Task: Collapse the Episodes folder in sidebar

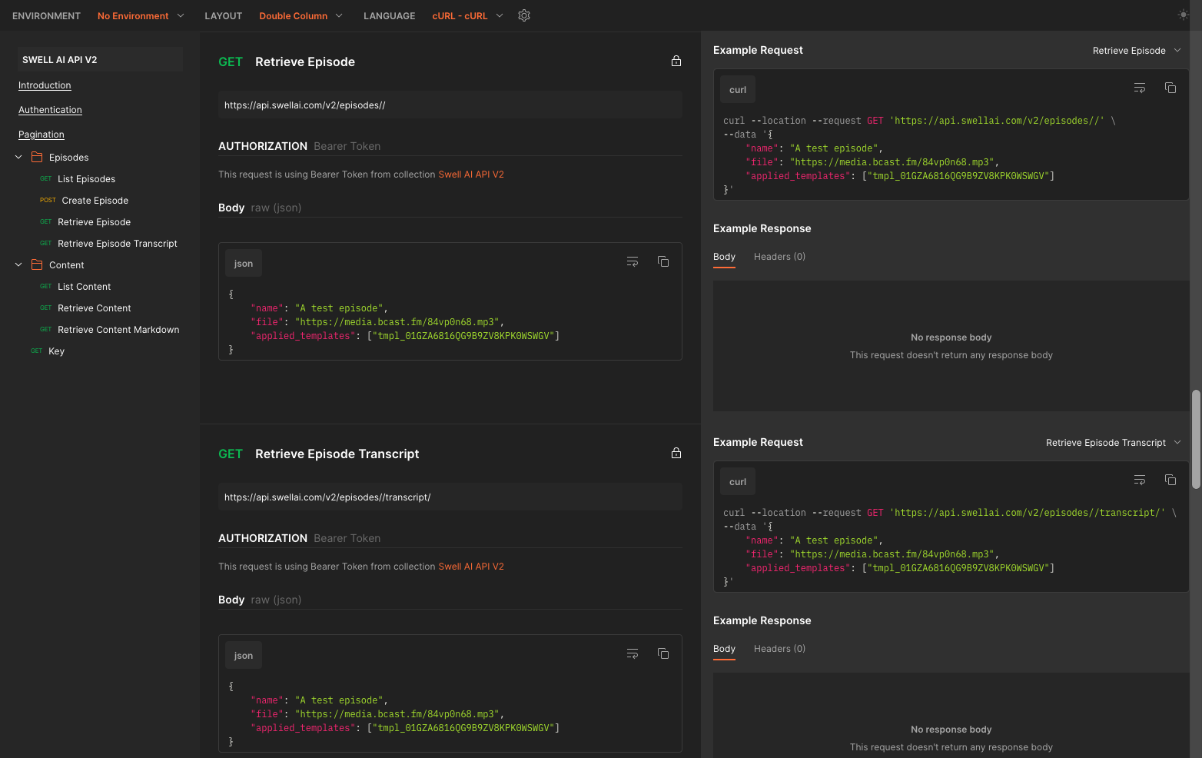Action: [x=18, y=158]
